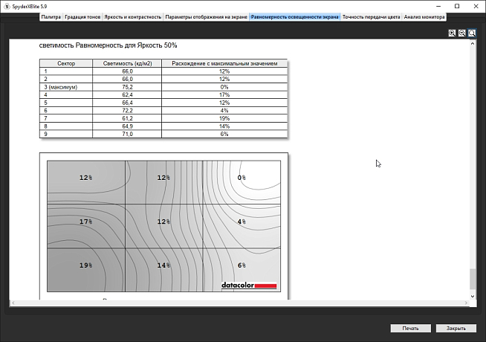Click the zoom in magnifier icon
Image resolution: width=486 pixels, height=342 pixels.
(453, 33)
